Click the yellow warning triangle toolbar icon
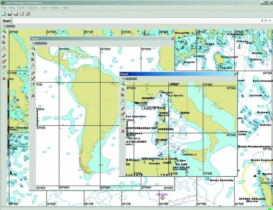The width and height of the screenshot is (273, 210). [28, 14]
